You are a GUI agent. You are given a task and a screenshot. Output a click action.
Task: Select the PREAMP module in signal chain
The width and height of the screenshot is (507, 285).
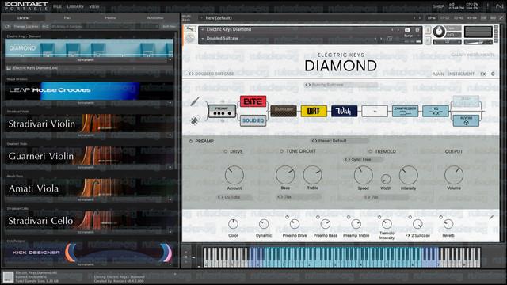coord(222,111)
